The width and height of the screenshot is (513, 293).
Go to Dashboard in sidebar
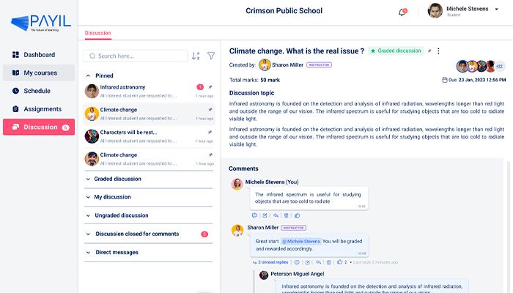[x=39, y=55]
